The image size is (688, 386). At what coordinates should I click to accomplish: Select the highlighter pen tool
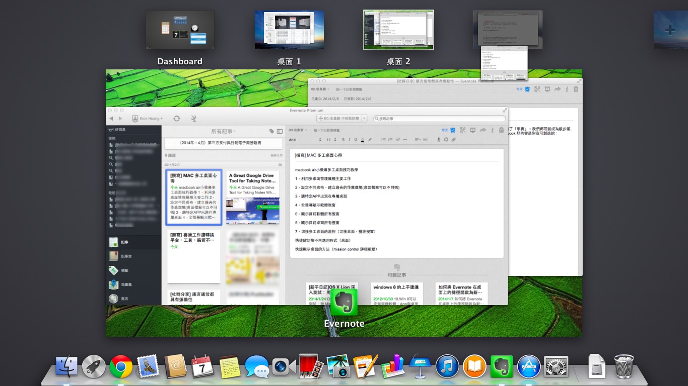[370, 140]
